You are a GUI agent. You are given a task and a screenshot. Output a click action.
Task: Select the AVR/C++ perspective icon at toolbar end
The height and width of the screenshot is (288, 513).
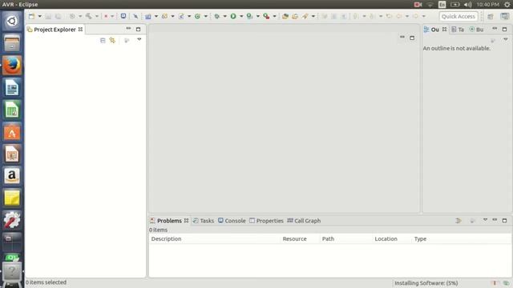pyautogui.click(x=504, y=16)
